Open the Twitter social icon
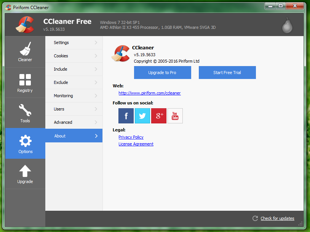The height and width of the screenshot is (232, 310). 142,116
